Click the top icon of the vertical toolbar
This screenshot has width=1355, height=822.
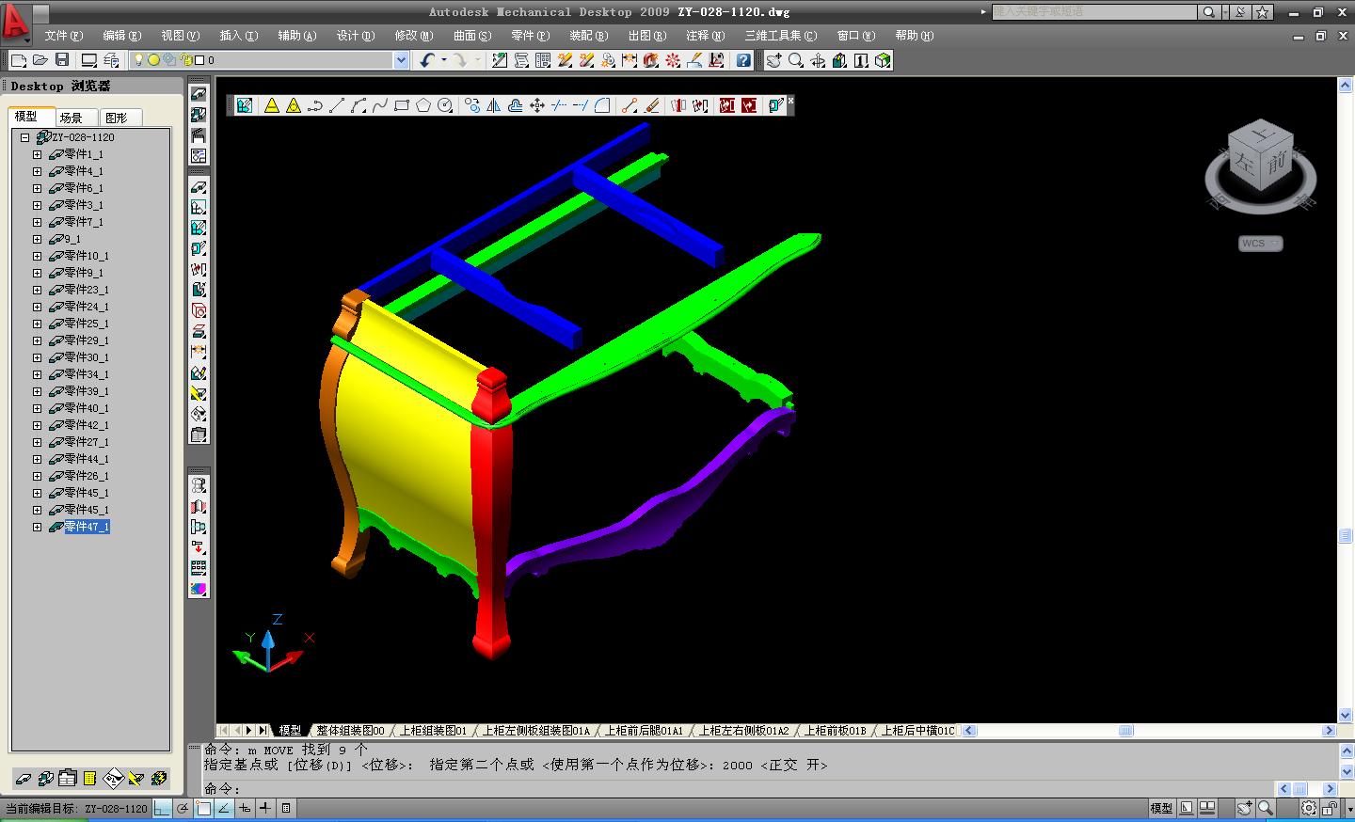199,94
